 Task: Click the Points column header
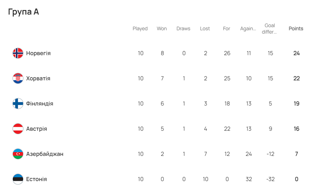pyautogui.click(x=296, y=28)
